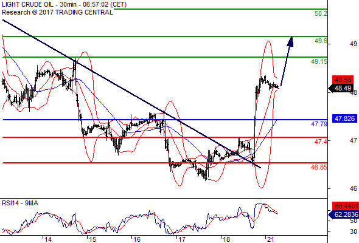Select the 49.6 resistance level label
359x243 pixels.
[x=321, y=41]
